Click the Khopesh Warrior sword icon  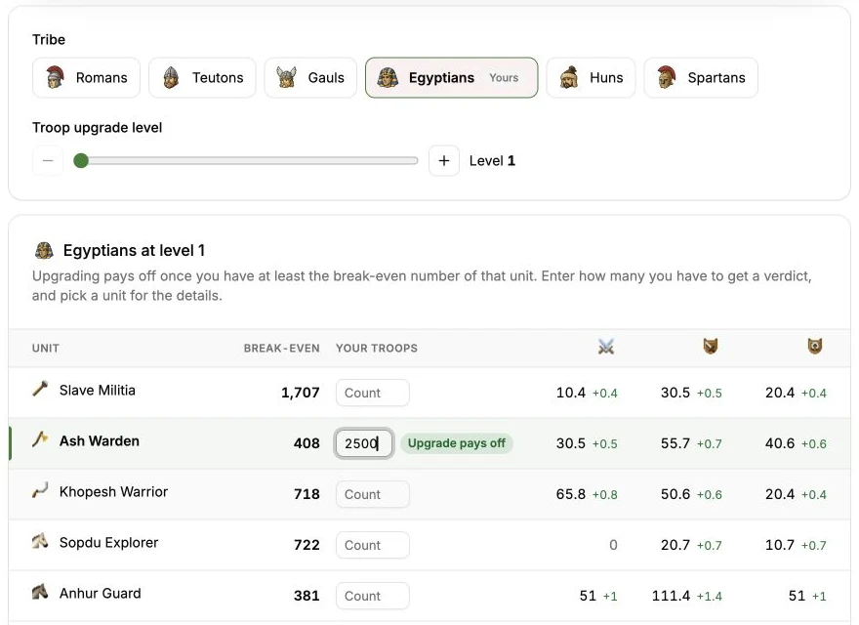pyautogui.click(x=40, y=490)
